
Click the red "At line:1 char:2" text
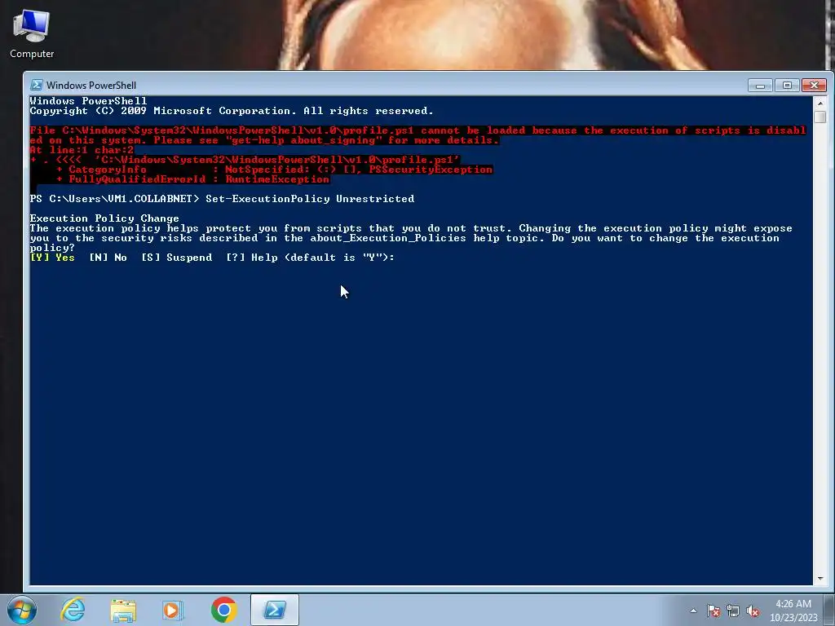[82, 150]
